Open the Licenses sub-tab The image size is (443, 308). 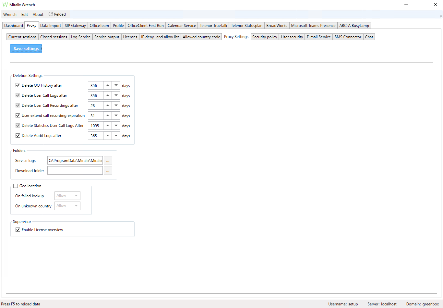tap(130, 37)
